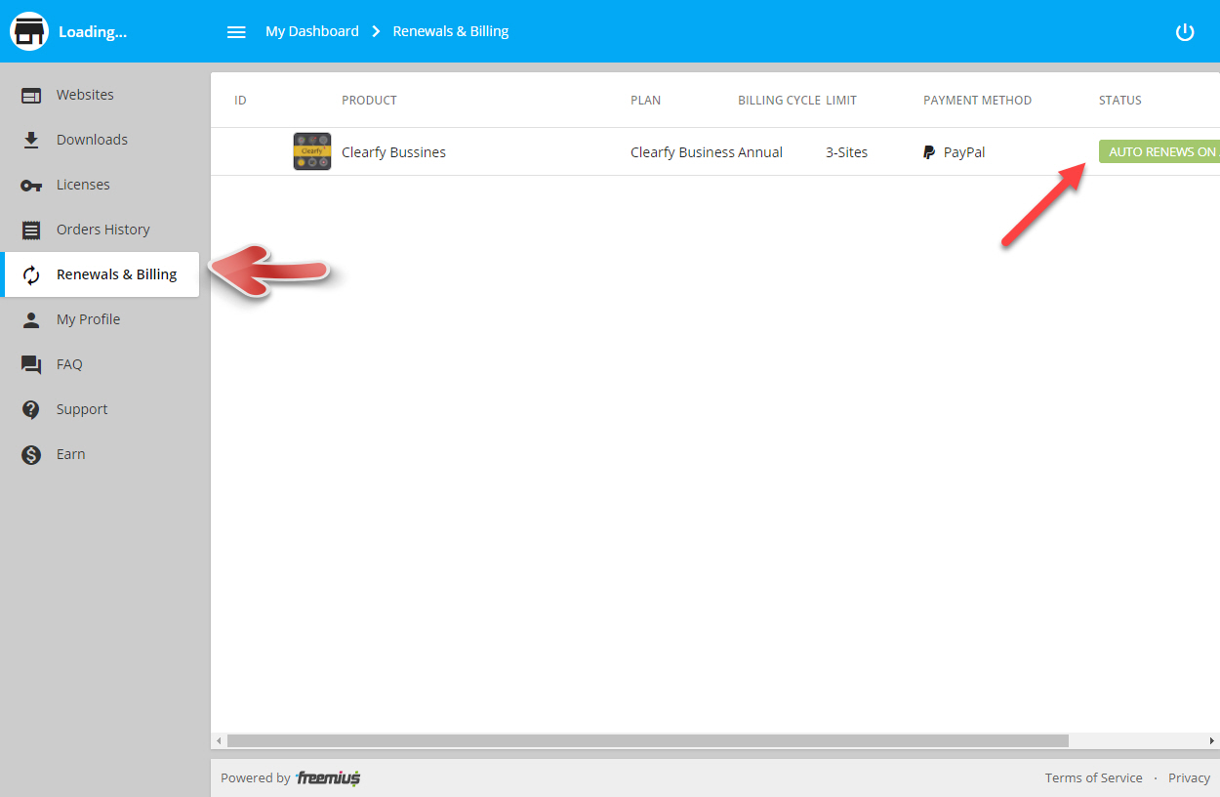Click the Clearfy product thumbnail
This screenshot has width=1220, height=797.
pyautogui.click(x=312, y=151)
